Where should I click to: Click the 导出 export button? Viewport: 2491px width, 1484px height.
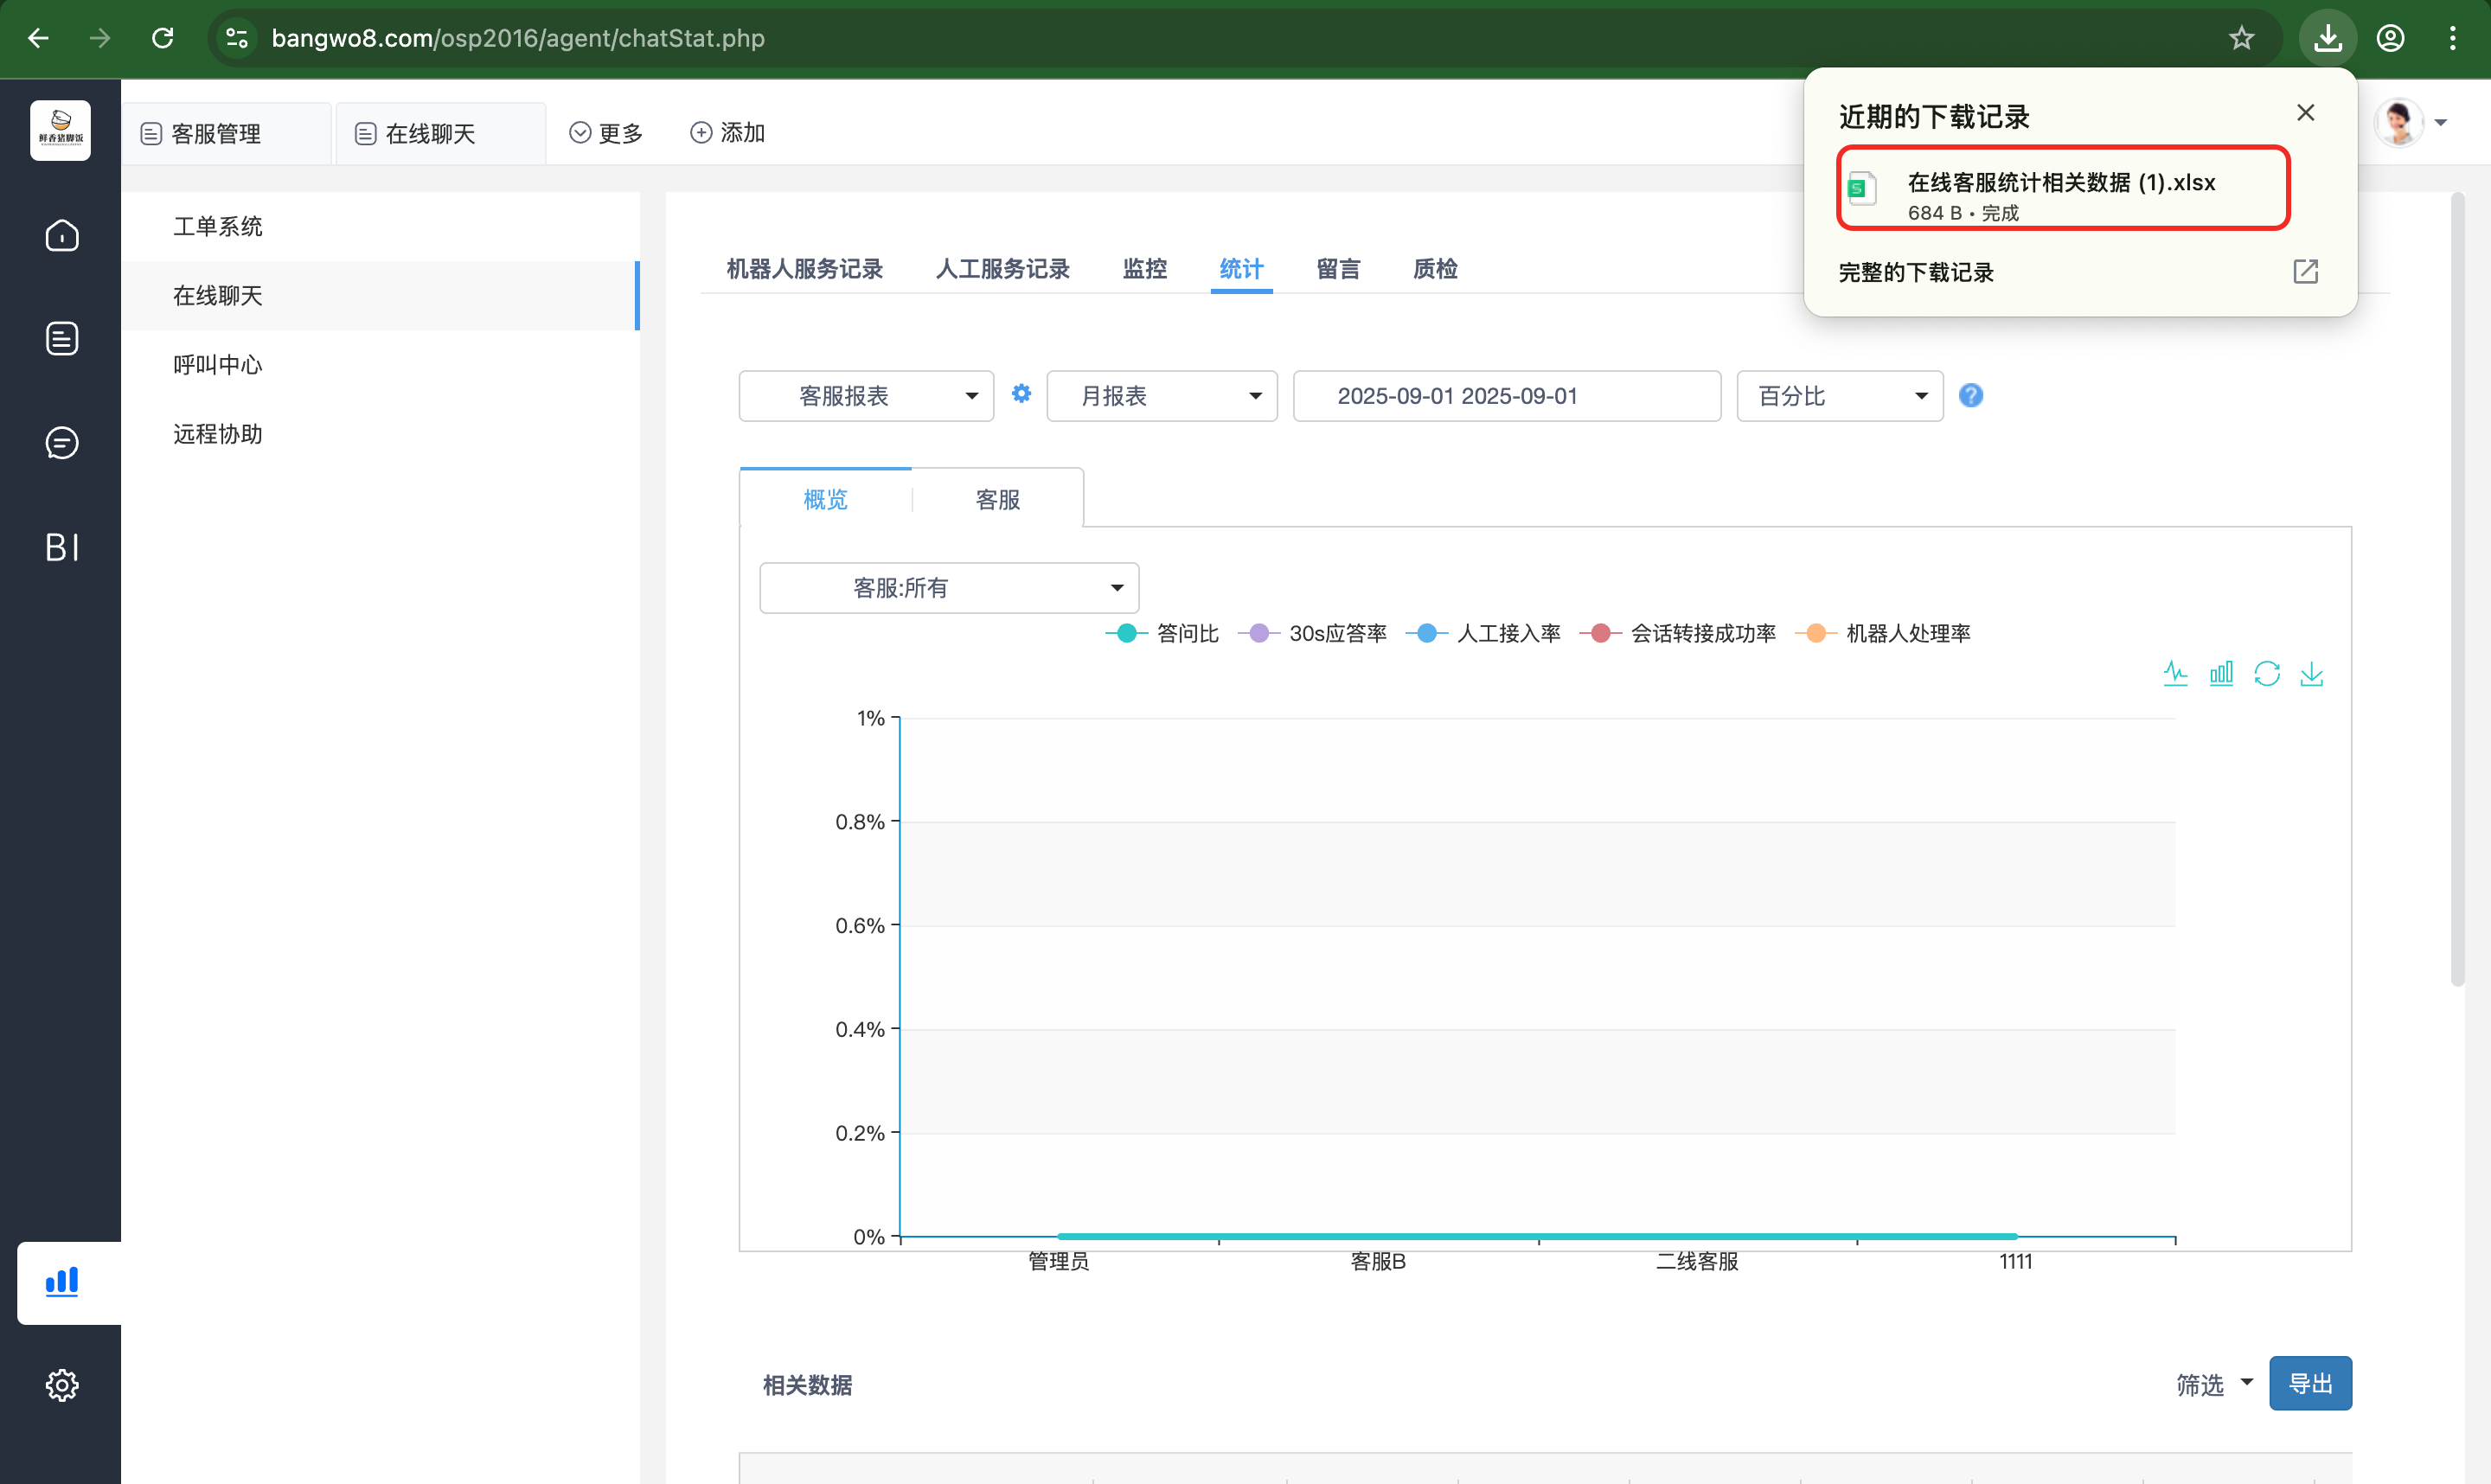2309,1383
